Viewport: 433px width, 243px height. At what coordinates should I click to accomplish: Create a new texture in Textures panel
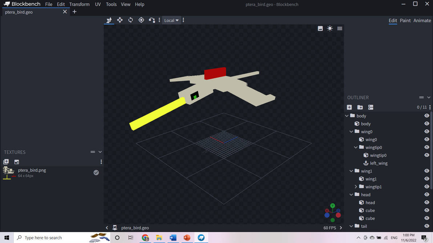pos(17,162)
